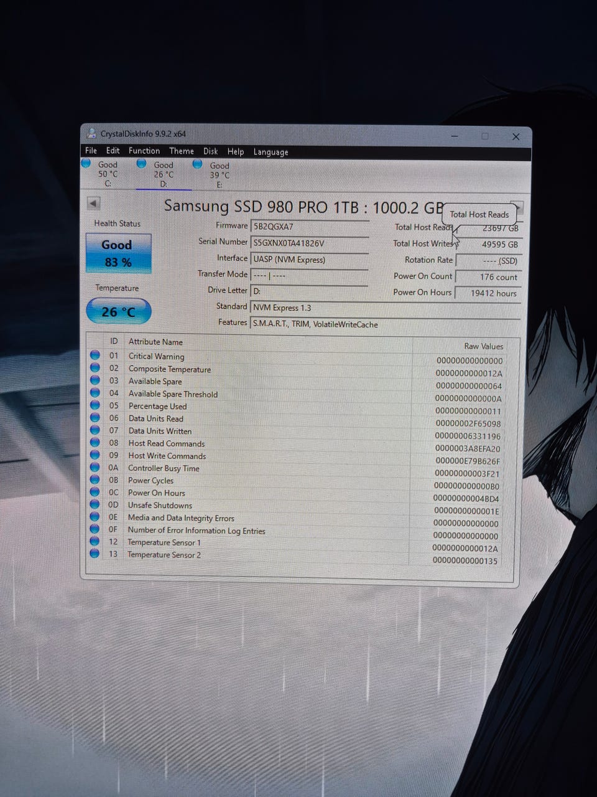Screen dimensions: 597x797
Task: Open the Edit menu
Action: tap(113, 150)
